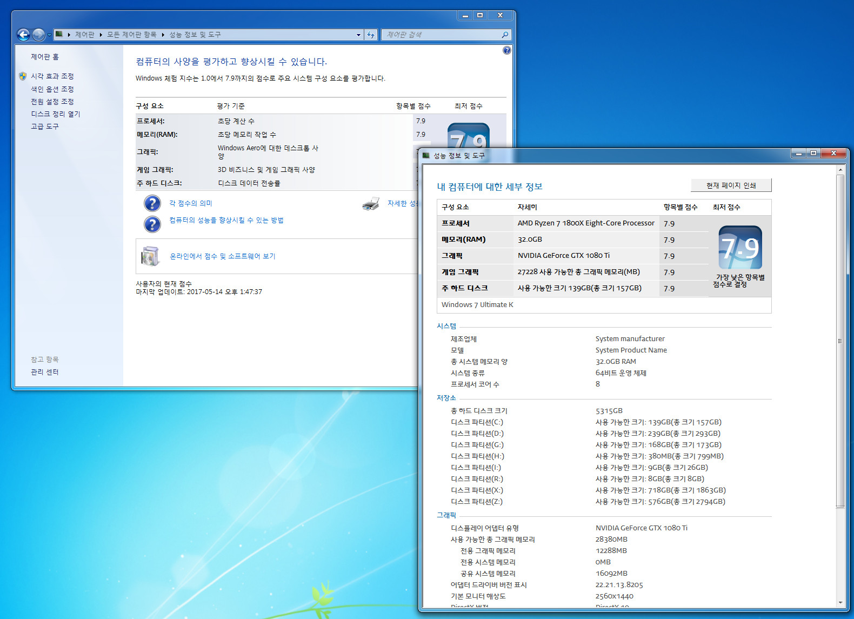Open the recent pages dropdown next to Forward
854x619 pixels.
tap(49, 35)
